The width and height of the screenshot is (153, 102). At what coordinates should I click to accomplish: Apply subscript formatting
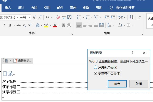point(24,25)
